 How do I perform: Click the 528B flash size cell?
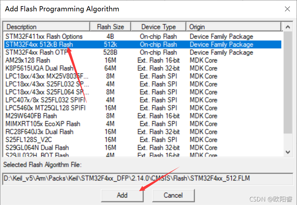pyautogui.click(x=110, y=52)
